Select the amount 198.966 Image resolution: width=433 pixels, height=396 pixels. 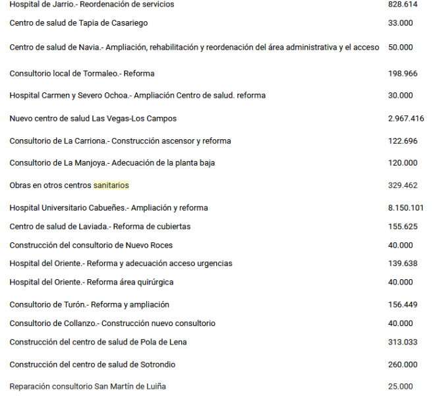(403, 73)
